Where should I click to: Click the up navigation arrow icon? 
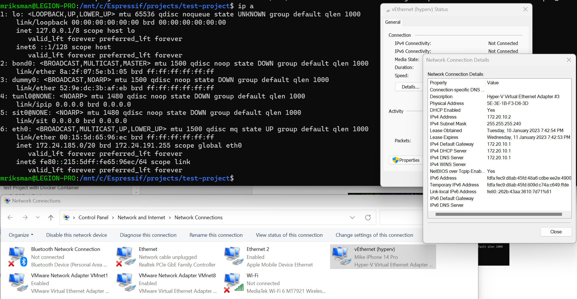coord(51,217)
